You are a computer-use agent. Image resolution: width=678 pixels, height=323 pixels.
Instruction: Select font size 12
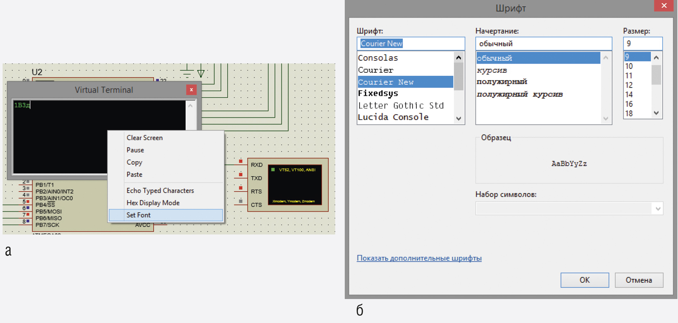(637, 85)
